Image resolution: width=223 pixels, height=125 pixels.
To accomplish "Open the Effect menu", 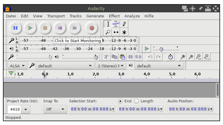I will tap(114, 16).
